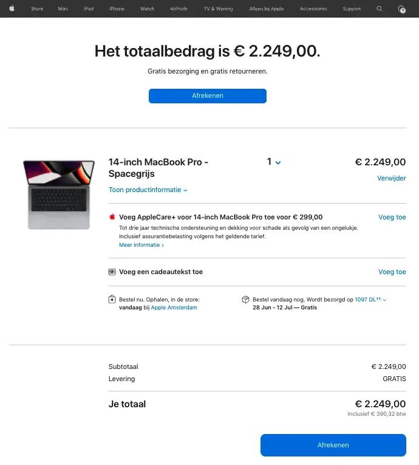Open the Support menu item

[352, 9]
